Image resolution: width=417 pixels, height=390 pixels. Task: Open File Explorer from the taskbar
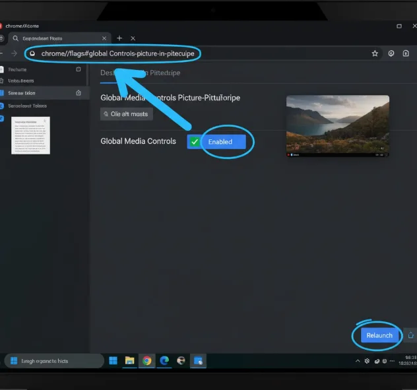130,360
